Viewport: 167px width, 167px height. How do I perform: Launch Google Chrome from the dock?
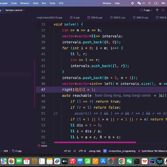point(122,161)
